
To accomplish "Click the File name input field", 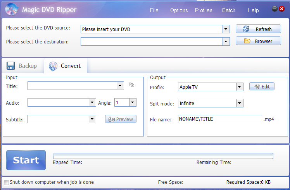I will coord(220,119).
